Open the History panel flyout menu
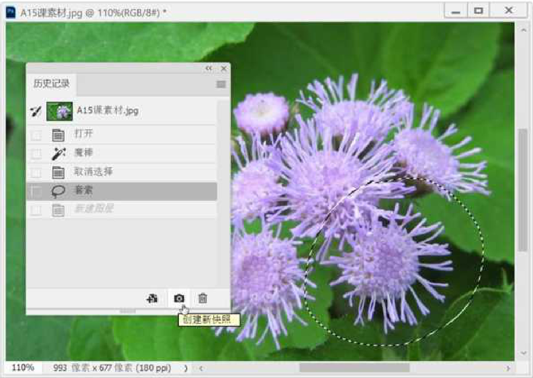The image size is (533, 378). coord(221,84)
